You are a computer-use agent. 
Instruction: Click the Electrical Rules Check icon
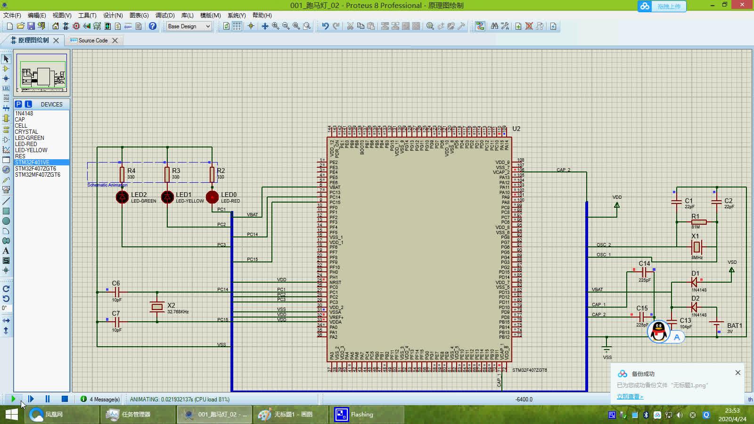coord(553,26)
